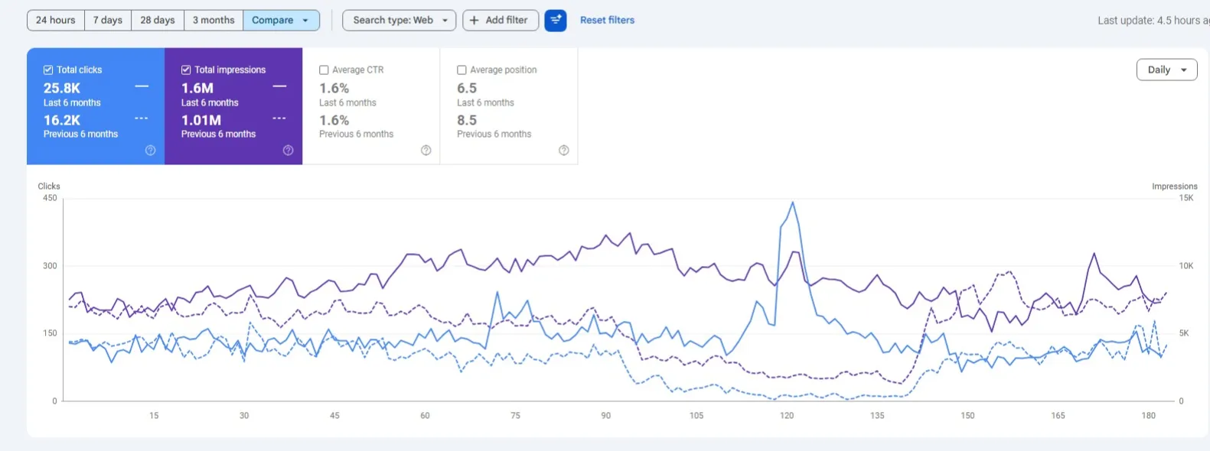1210x451 pixels.
Task: Click the clicks peak near day 120
Action: point(792,203)
